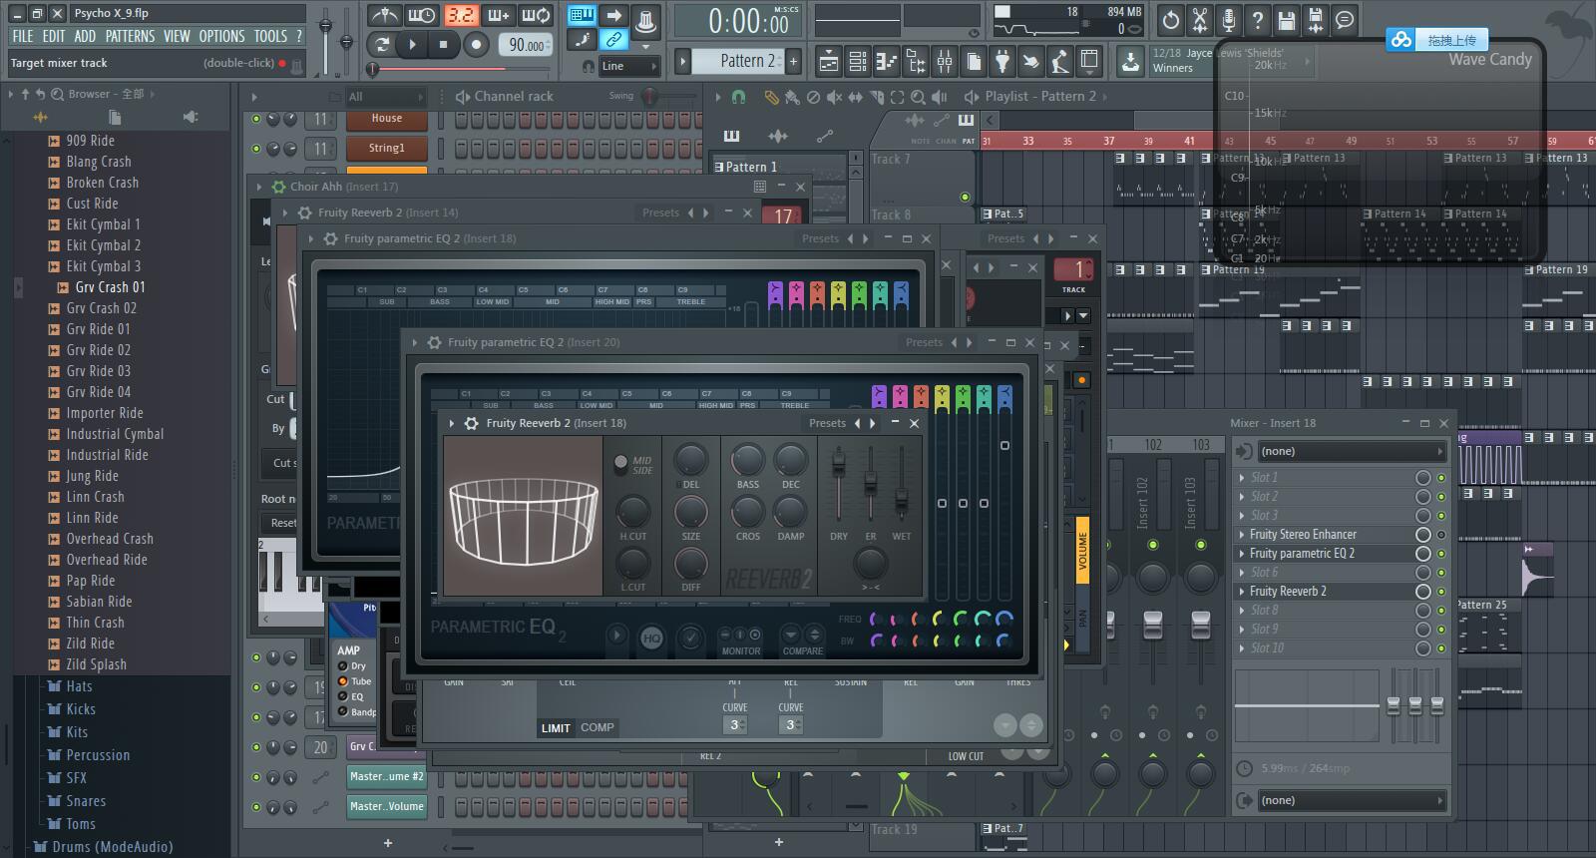Open the step sequencer channel rack icon
This screenshot has height=858, width=1596.
857,63
